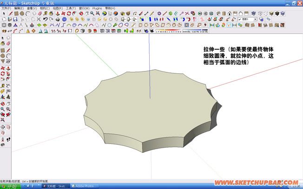
Task: Open Layer Manager next to layer dropdown
Action: [x=261, y=20]
